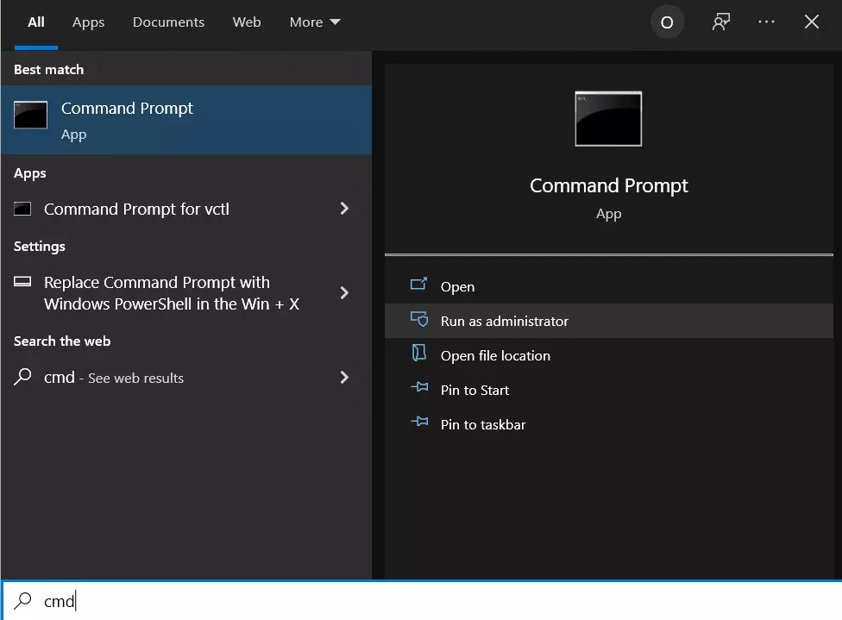Click the Pin to taskbar pin icon

(x=419, y=423)
